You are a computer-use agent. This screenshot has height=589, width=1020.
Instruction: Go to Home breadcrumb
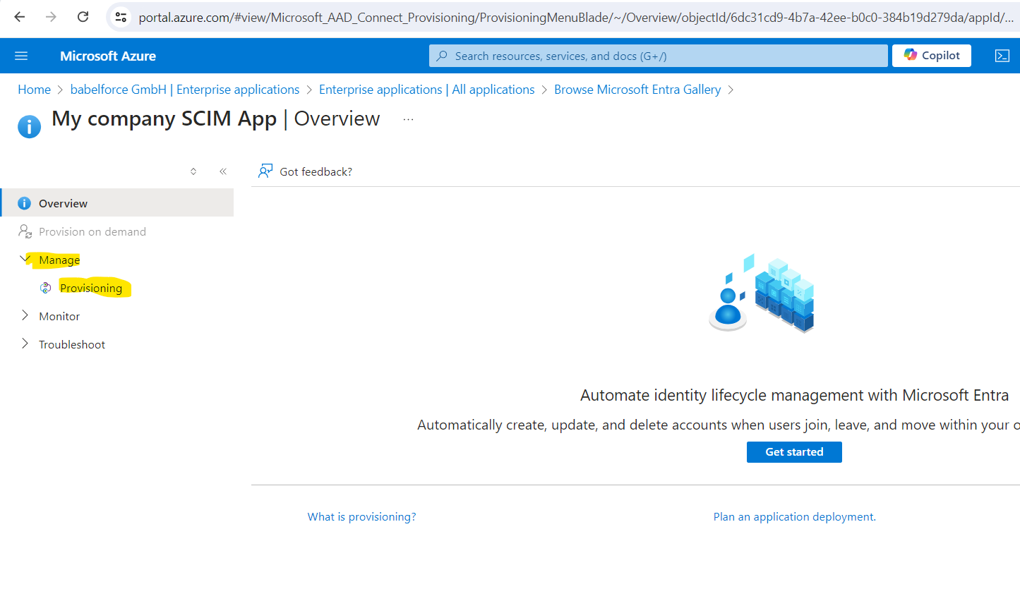coord(34,90)
